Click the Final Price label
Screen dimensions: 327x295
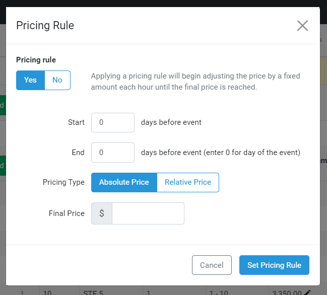pyautogui.click(x=67, y=213)
